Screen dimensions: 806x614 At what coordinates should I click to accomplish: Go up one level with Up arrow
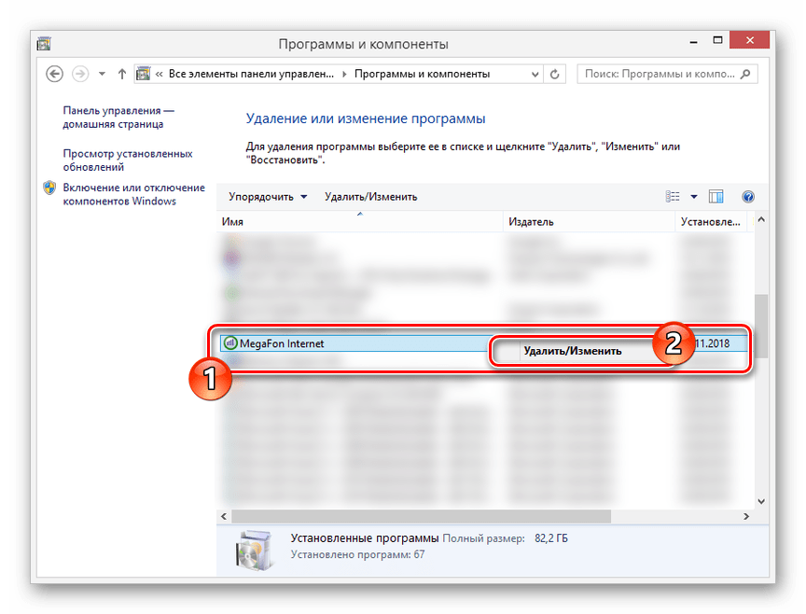point(122,74)
